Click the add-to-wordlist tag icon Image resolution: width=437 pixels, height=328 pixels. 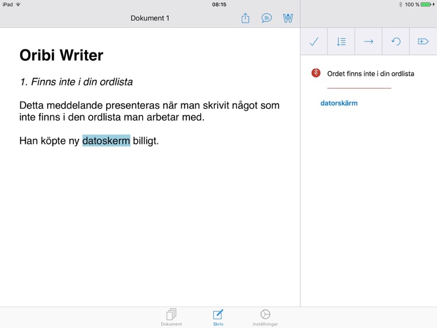[423, 41]
